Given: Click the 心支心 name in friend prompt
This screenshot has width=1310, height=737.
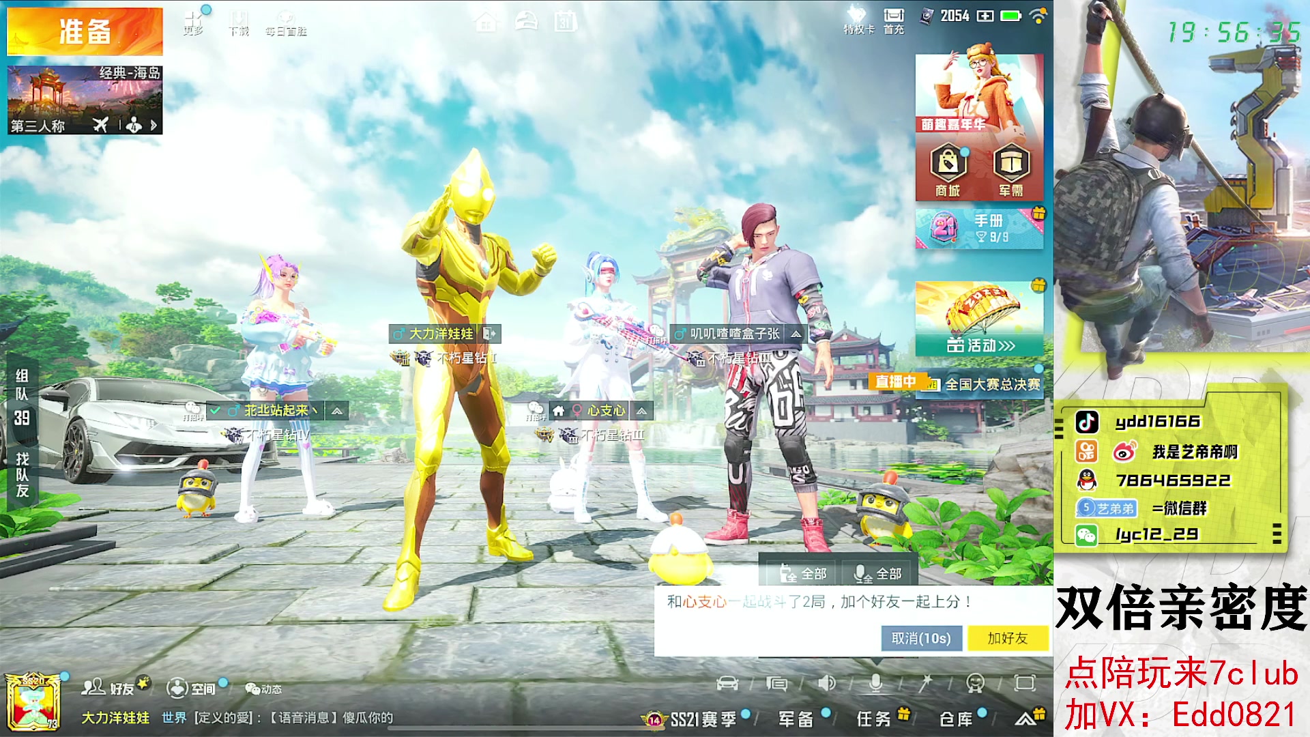Looking at the screenshot, I should 705,601.
